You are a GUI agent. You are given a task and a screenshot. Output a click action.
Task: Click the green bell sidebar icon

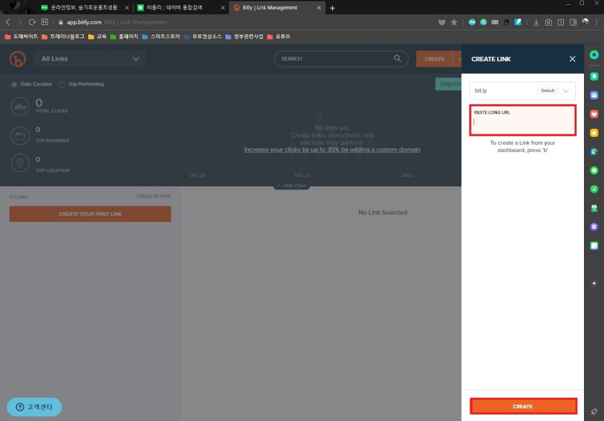(595, 76)
